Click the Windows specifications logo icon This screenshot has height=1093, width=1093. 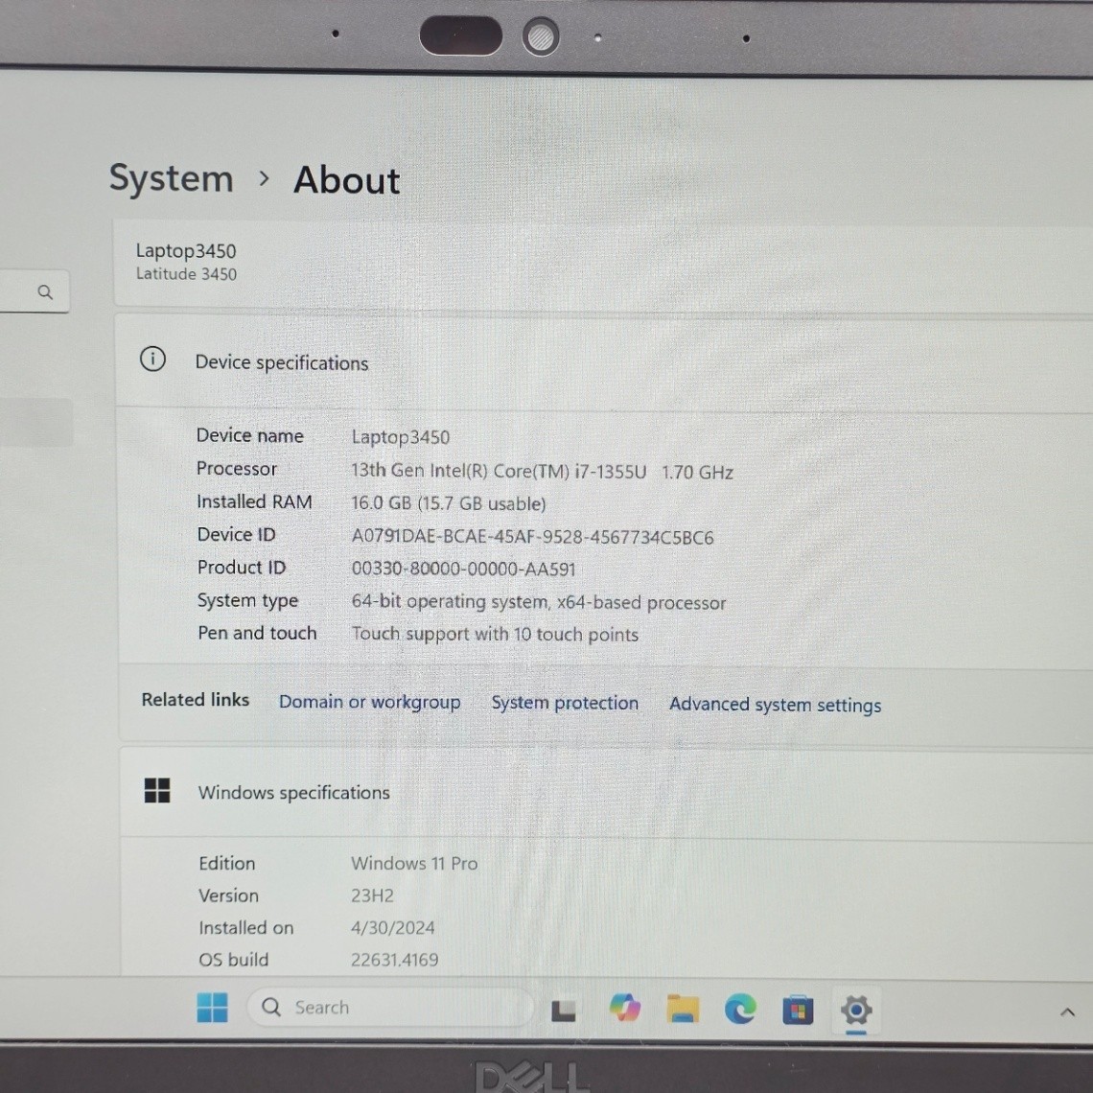coord(157,790)
